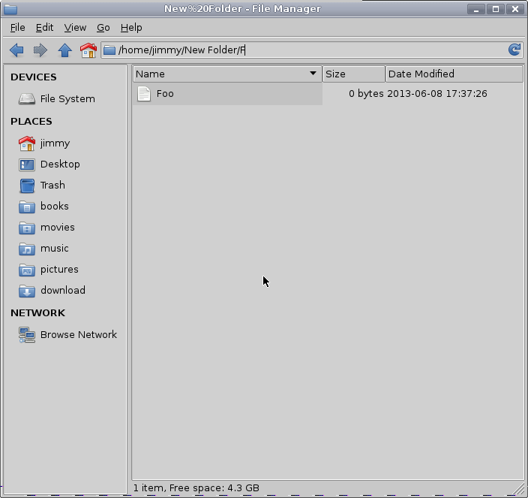
Task: Open the Desktop place
Action: pyautogui.click(x=59, y=164)
